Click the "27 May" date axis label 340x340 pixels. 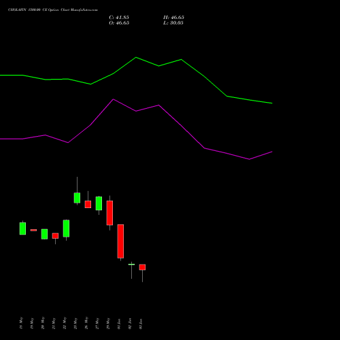[97, 323]
